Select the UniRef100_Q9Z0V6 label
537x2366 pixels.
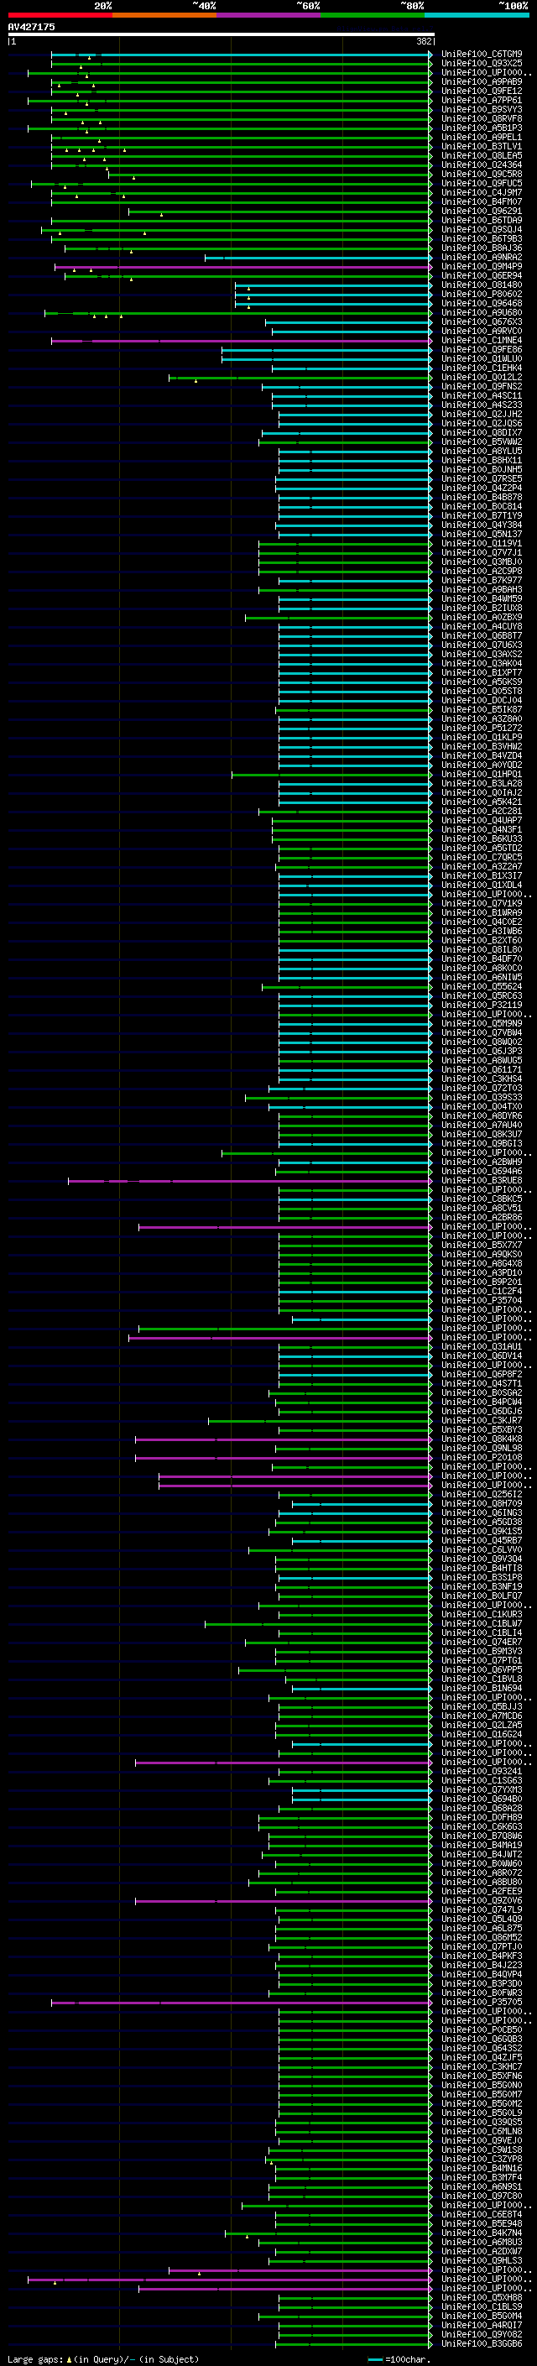(481, 1900)
